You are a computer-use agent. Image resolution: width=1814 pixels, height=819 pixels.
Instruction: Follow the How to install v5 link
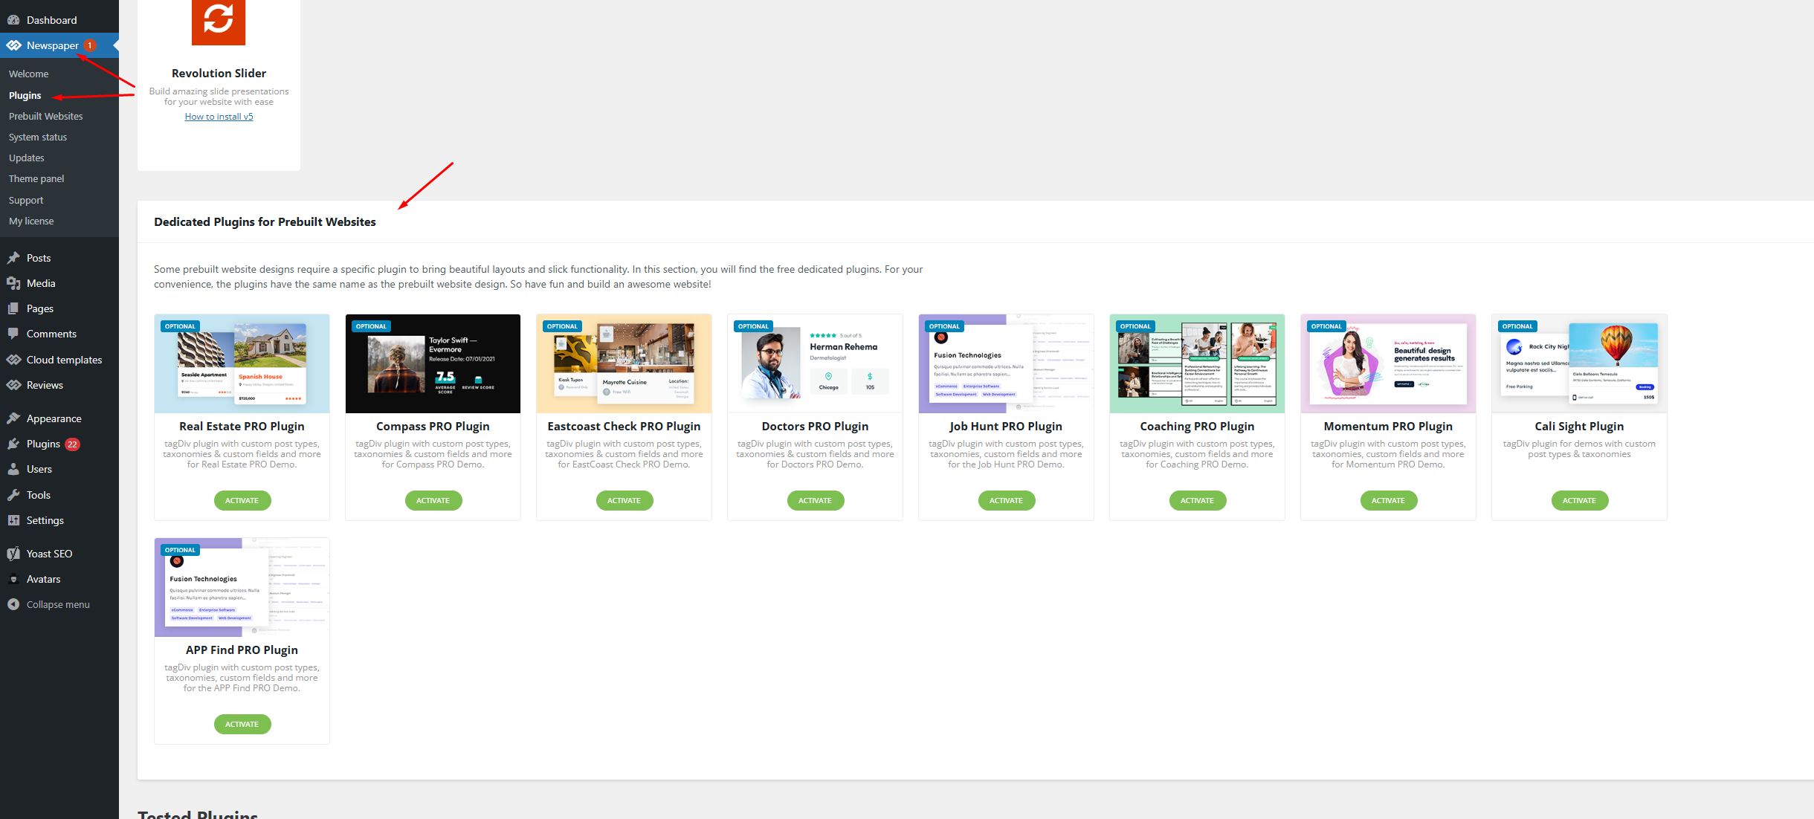(x=219, y=117)
